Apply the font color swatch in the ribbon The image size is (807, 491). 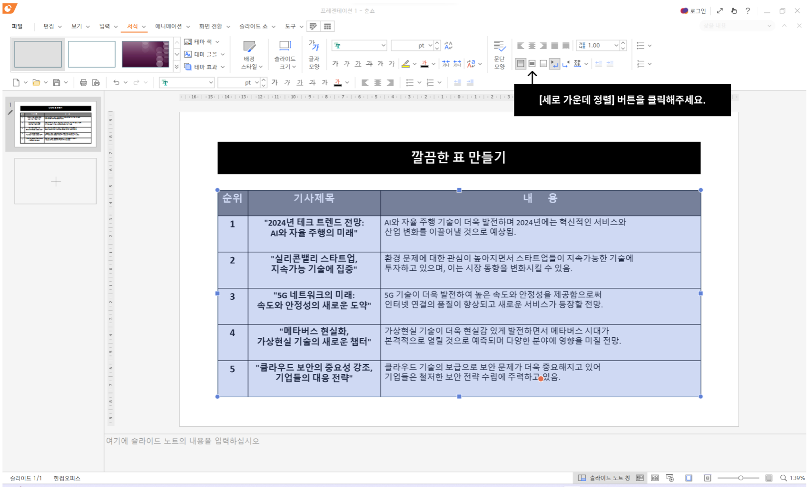coord(424,64)
